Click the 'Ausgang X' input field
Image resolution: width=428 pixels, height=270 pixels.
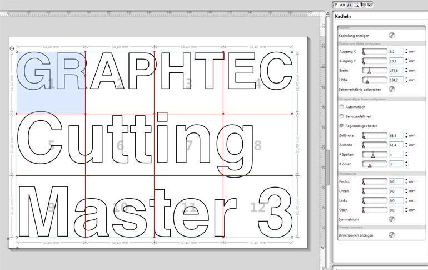click(395, 51)
